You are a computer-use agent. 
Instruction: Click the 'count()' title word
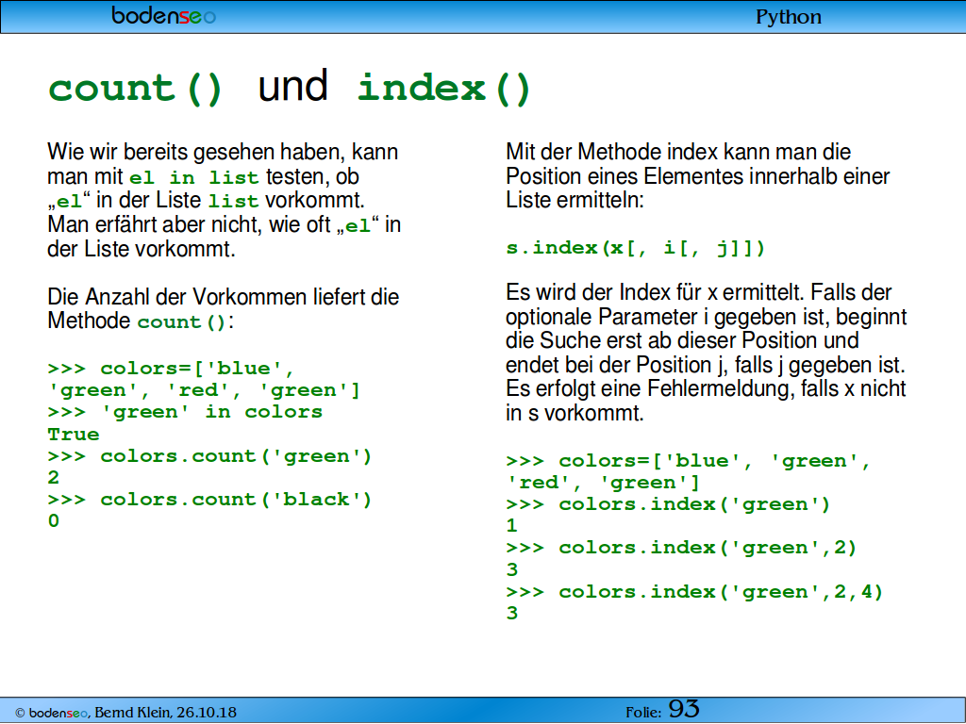pos(135,90)
